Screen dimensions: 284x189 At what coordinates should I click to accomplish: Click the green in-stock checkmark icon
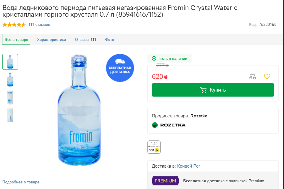click(154, 58)
